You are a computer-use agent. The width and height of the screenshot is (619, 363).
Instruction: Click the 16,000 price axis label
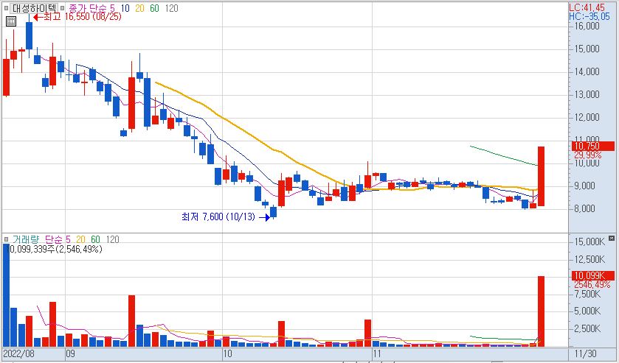click(587, 26)
